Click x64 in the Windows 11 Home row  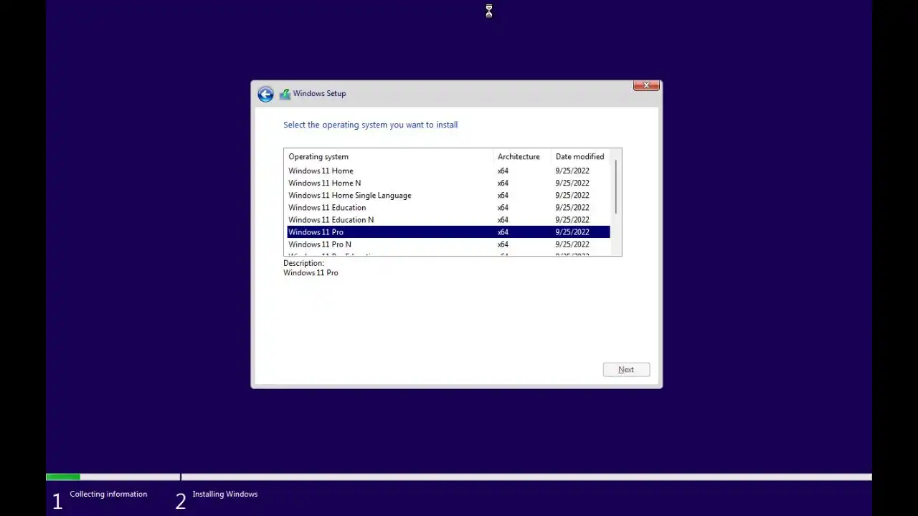[503, 171]
